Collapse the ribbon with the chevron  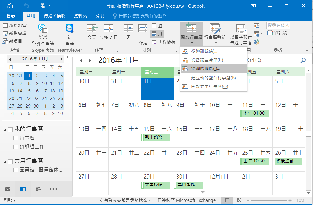[x=307, y=51]
